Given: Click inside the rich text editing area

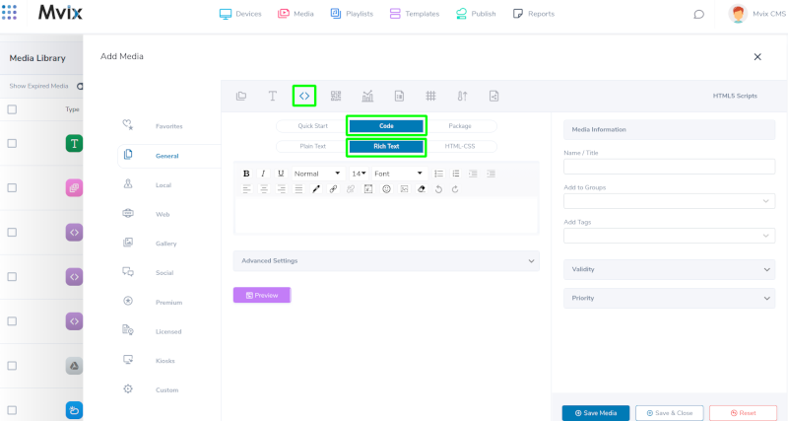Looking at the screenshot, I should tap(386, 215).
